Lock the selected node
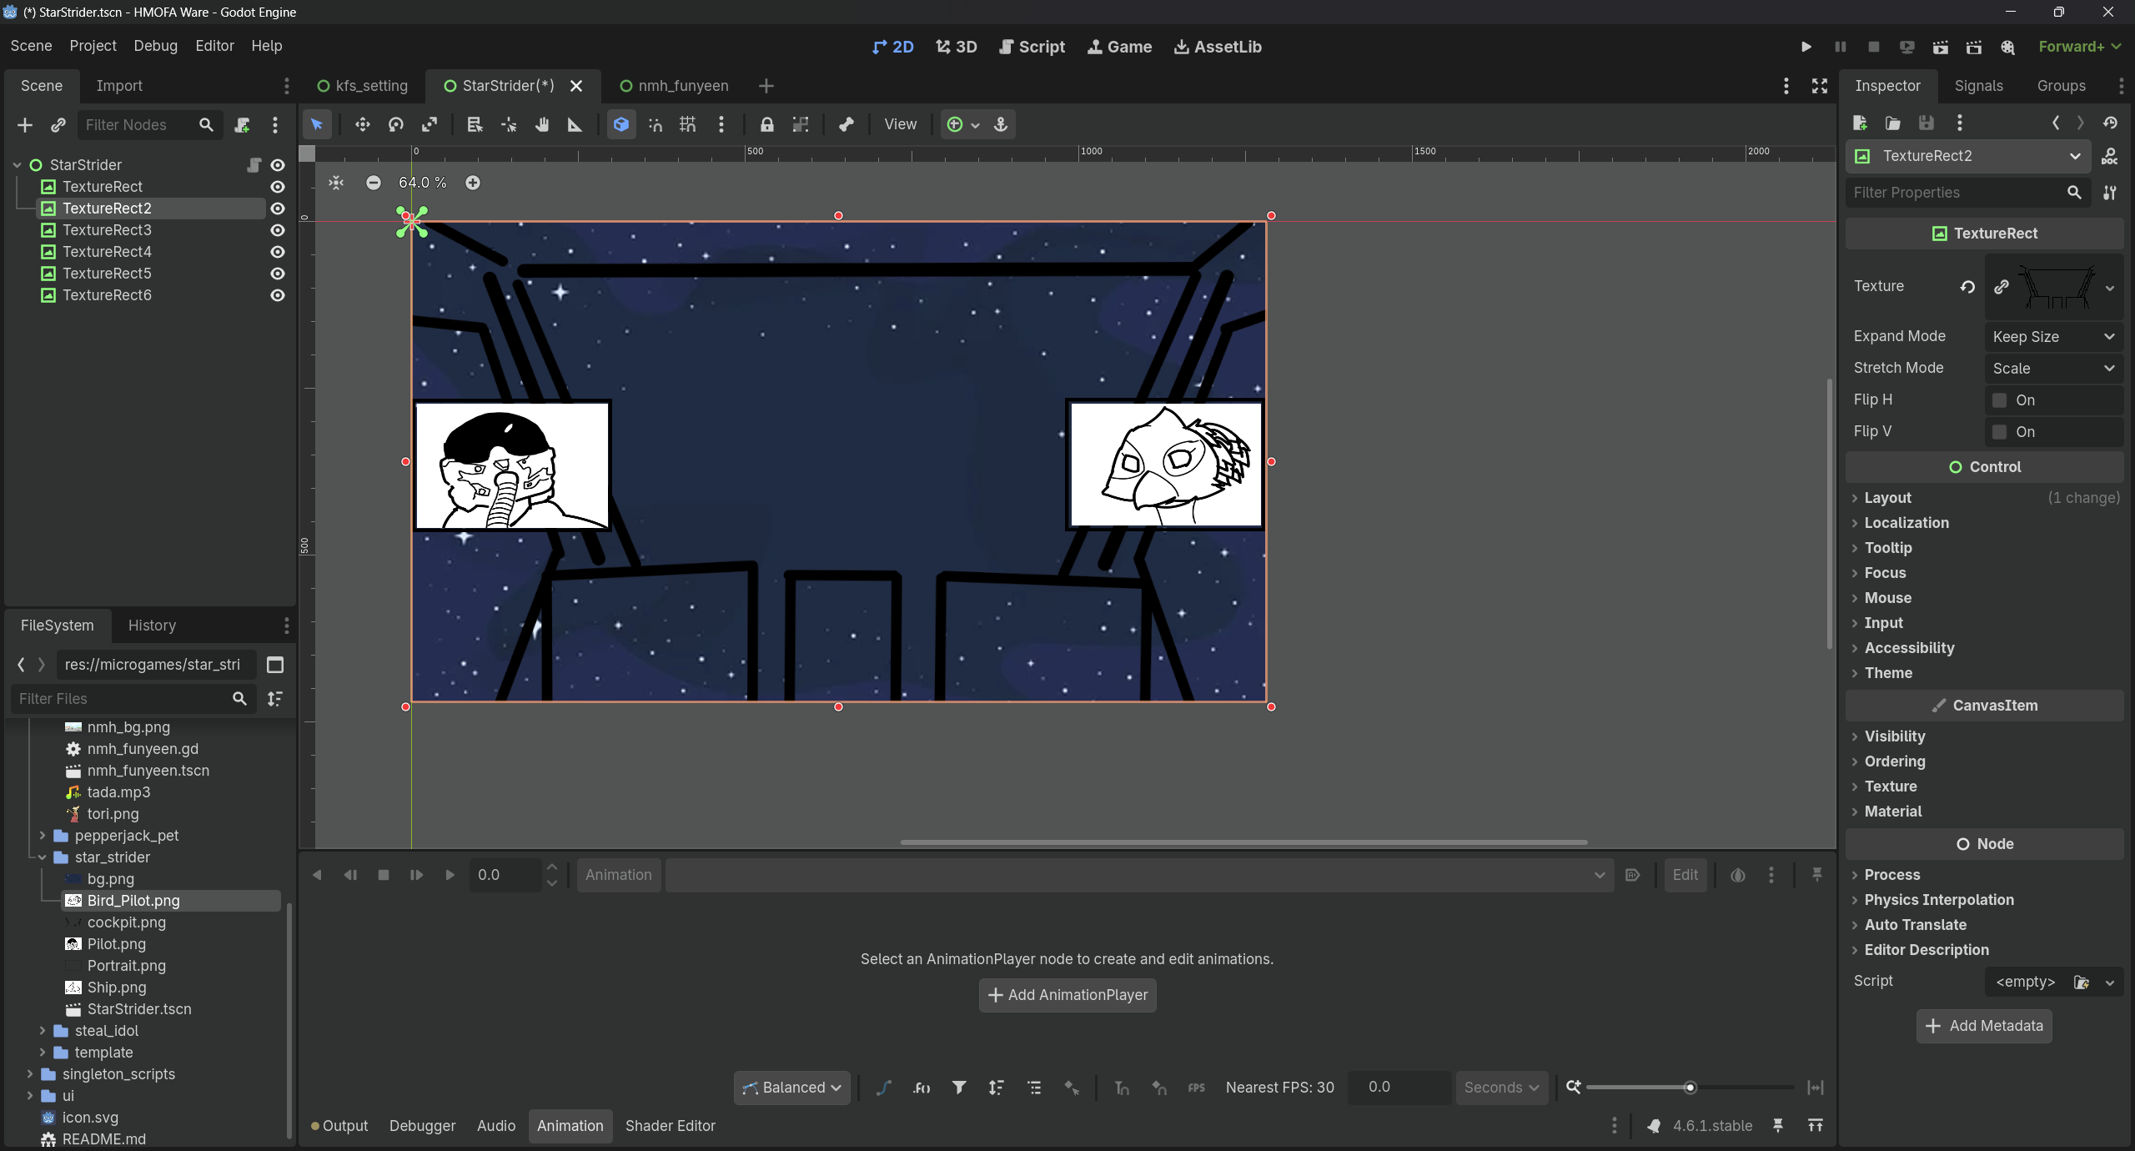The image size is (2135, 1151). click(x=766, y=124)
